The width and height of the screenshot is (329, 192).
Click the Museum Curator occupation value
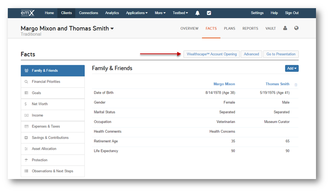click(277, 122)
